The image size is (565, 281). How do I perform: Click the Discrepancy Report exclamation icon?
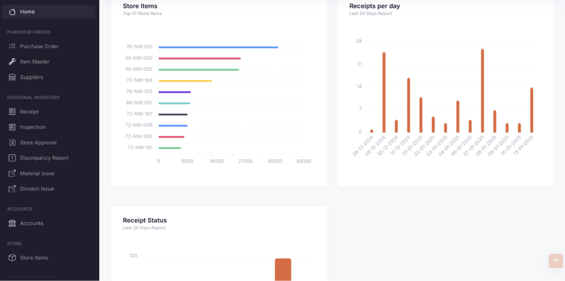(12, 158)
